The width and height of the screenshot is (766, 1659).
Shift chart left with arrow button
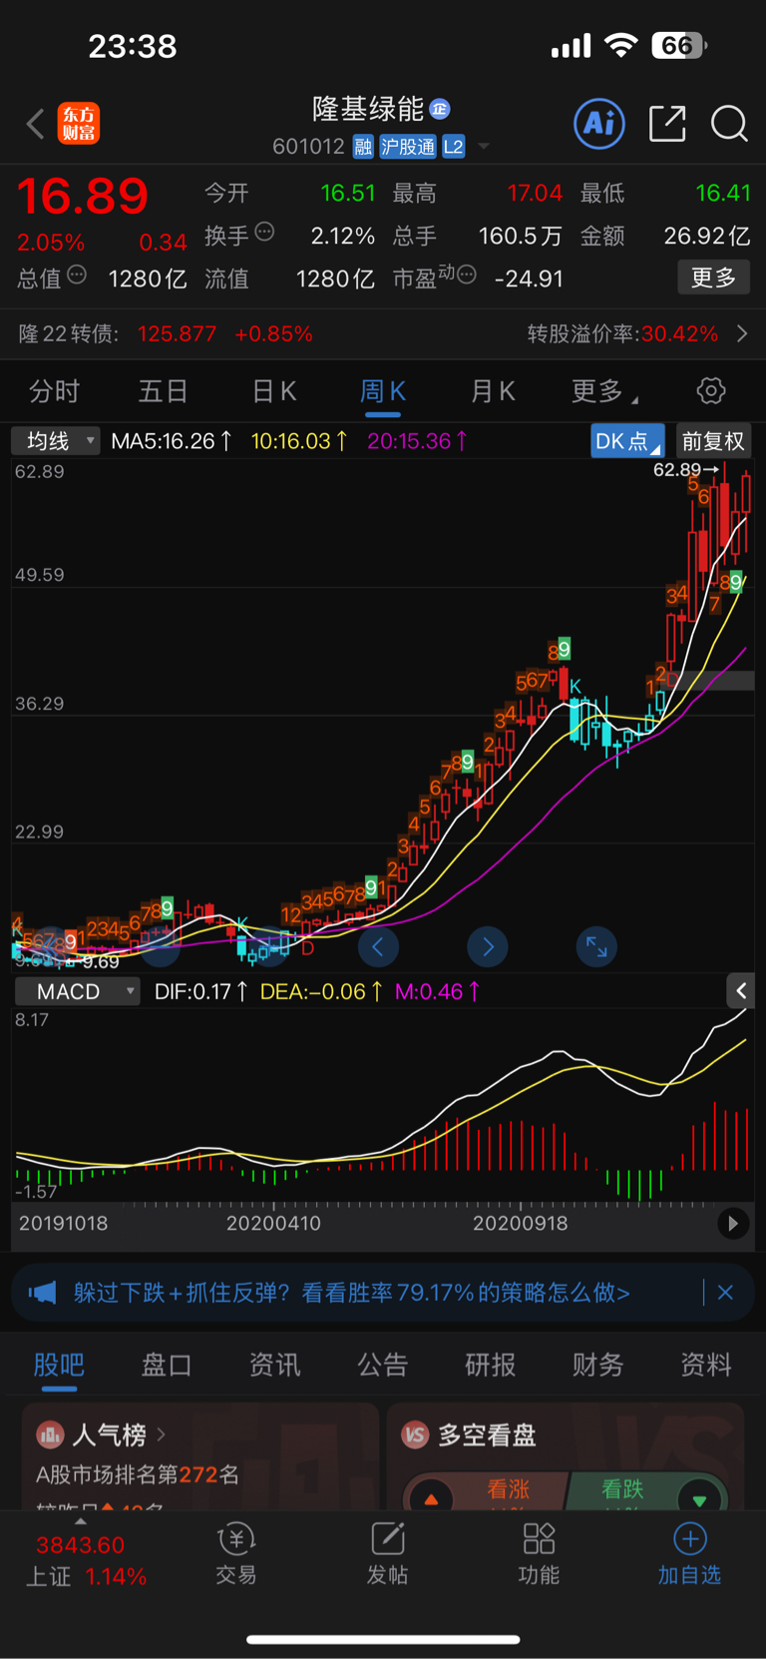pos(378,946)
